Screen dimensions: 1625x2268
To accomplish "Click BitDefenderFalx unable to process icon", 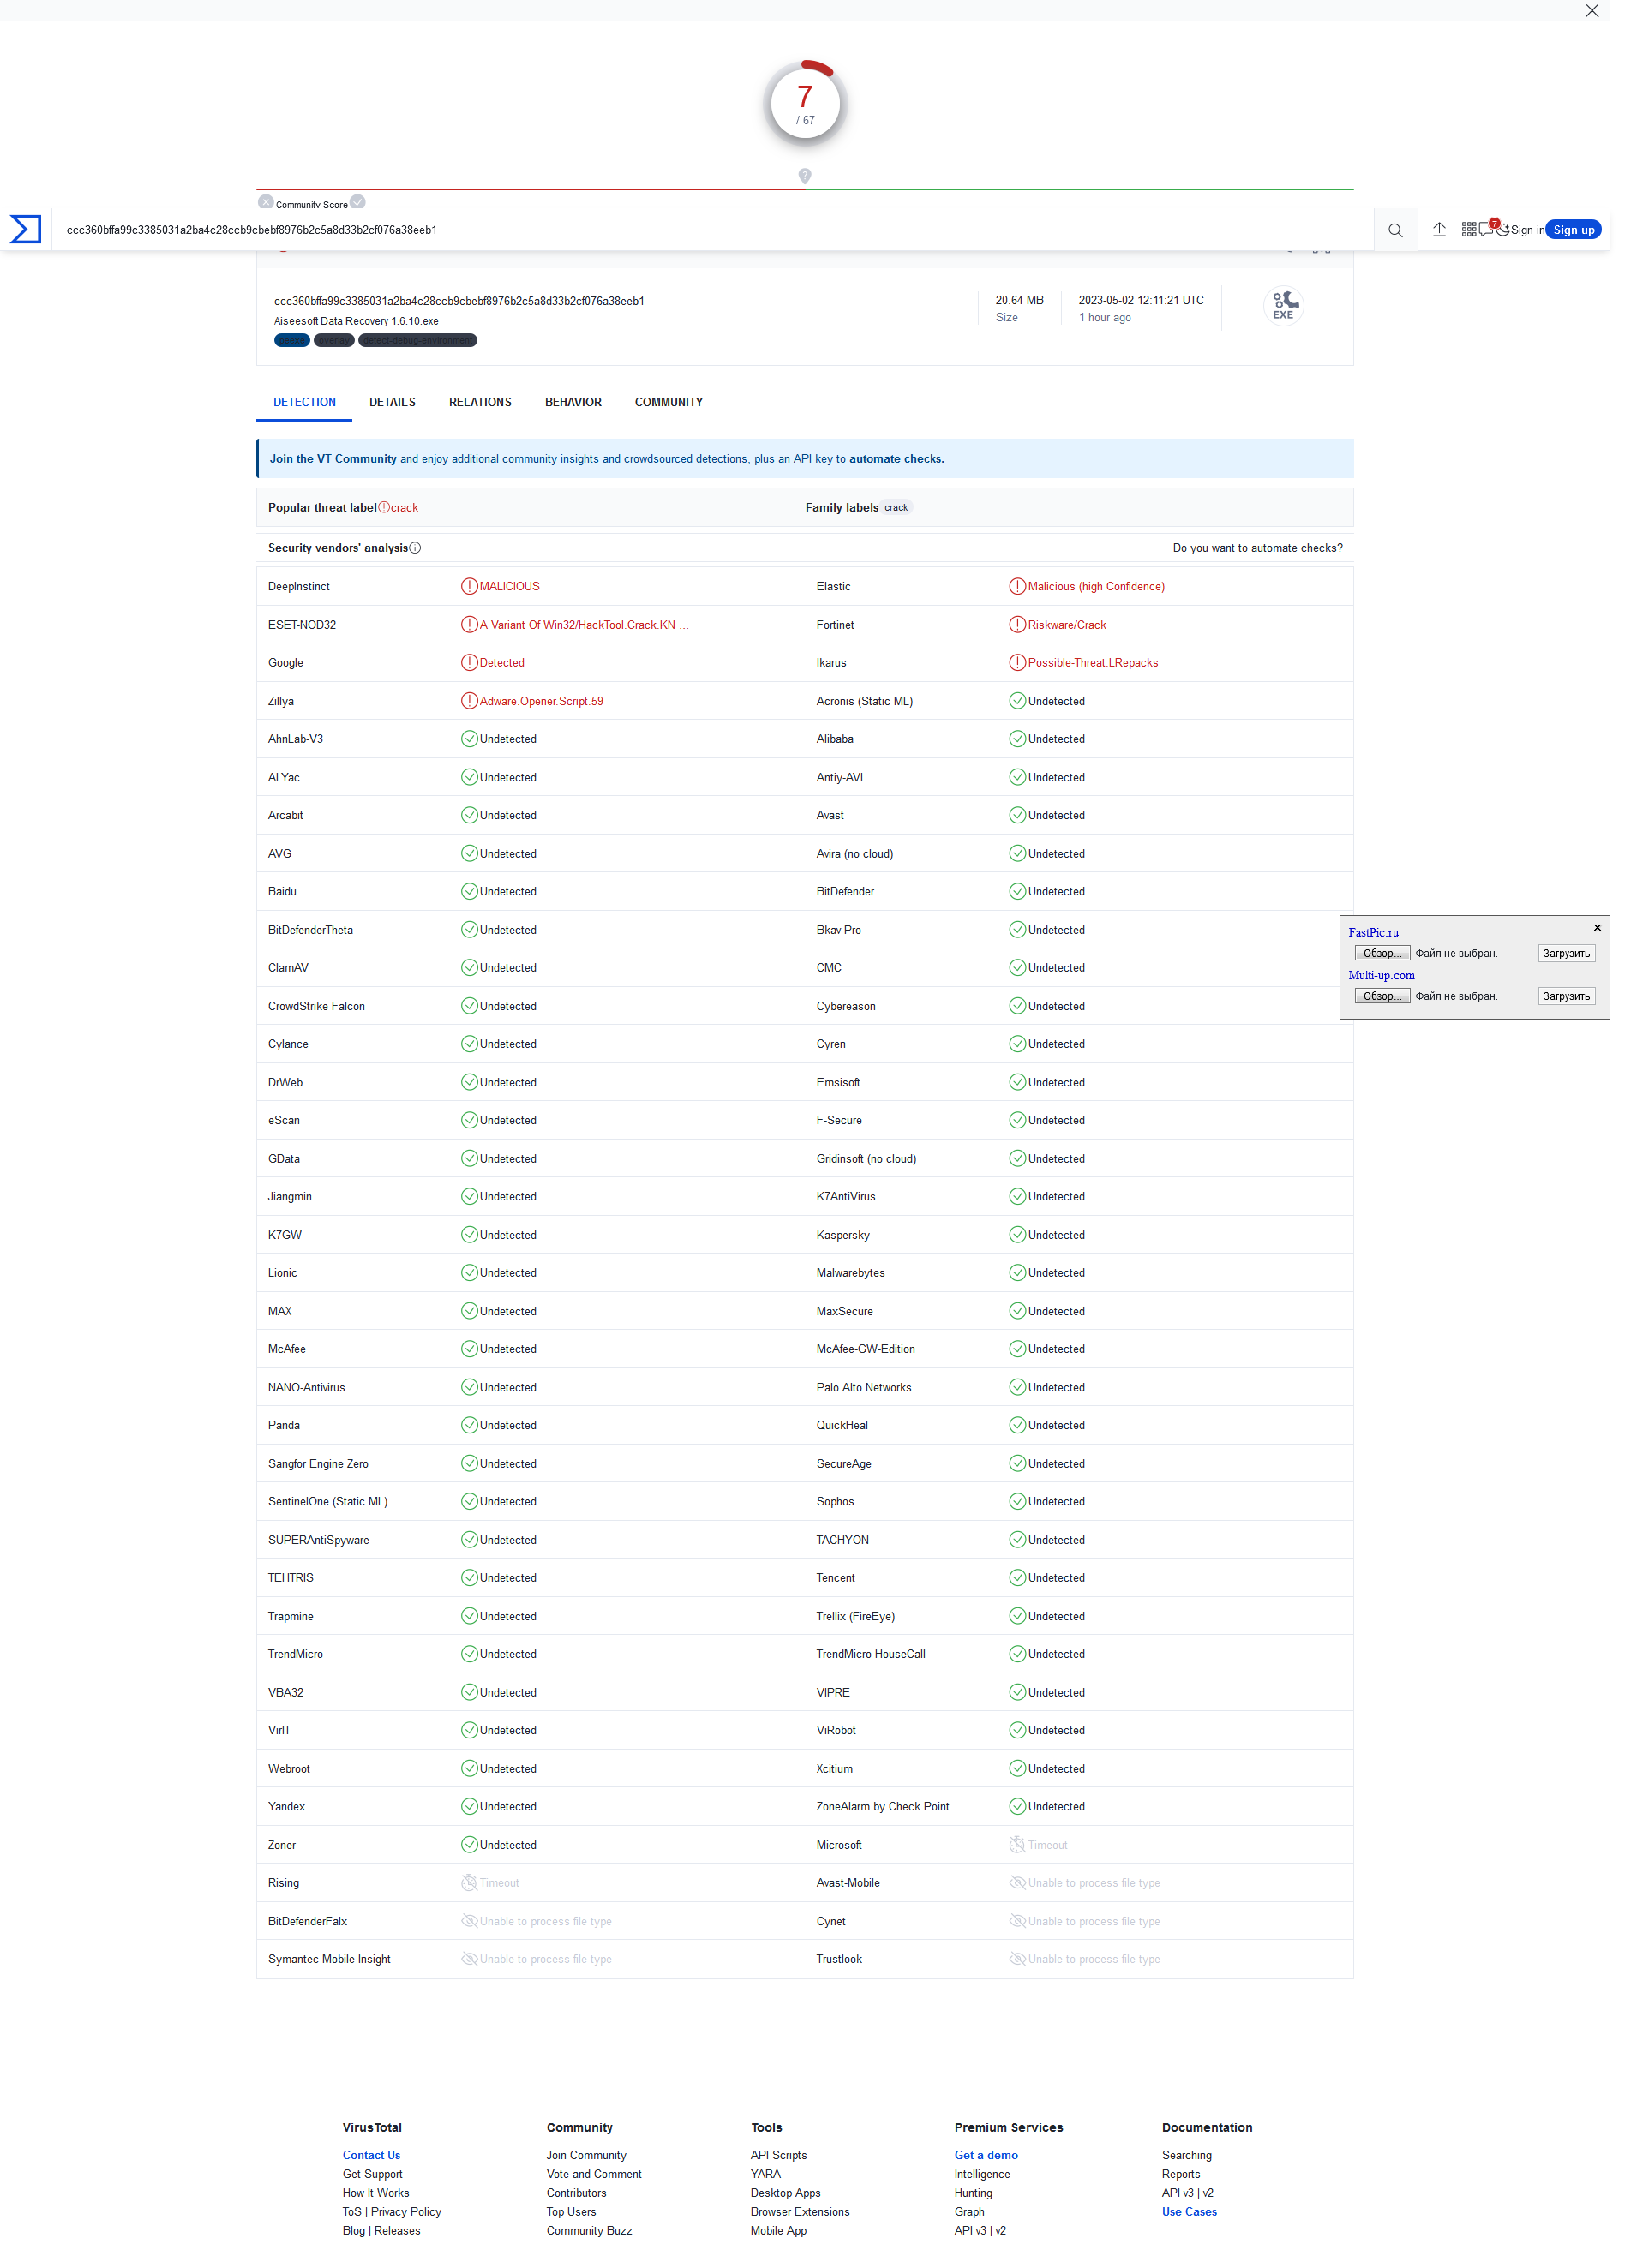I will click(x=469, y=1921).
